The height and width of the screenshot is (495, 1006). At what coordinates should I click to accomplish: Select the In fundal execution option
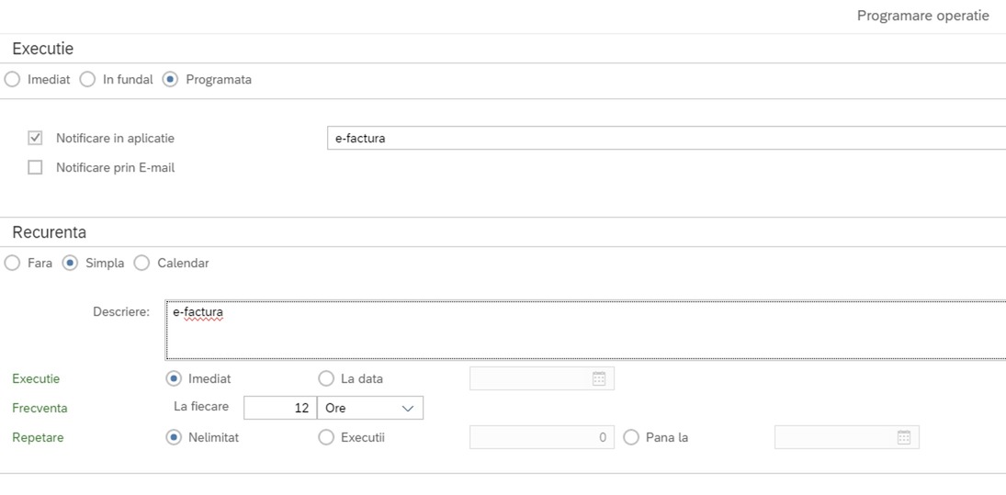click(x=87, y=80)
